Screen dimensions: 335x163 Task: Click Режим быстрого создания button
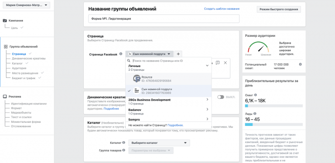coord(279,10)
